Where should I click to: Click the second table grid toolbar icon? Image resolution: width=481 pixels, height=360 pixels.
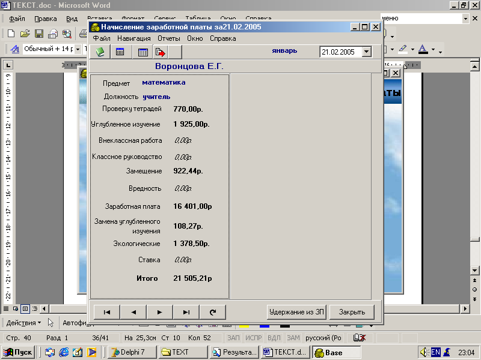pos(143,52)
